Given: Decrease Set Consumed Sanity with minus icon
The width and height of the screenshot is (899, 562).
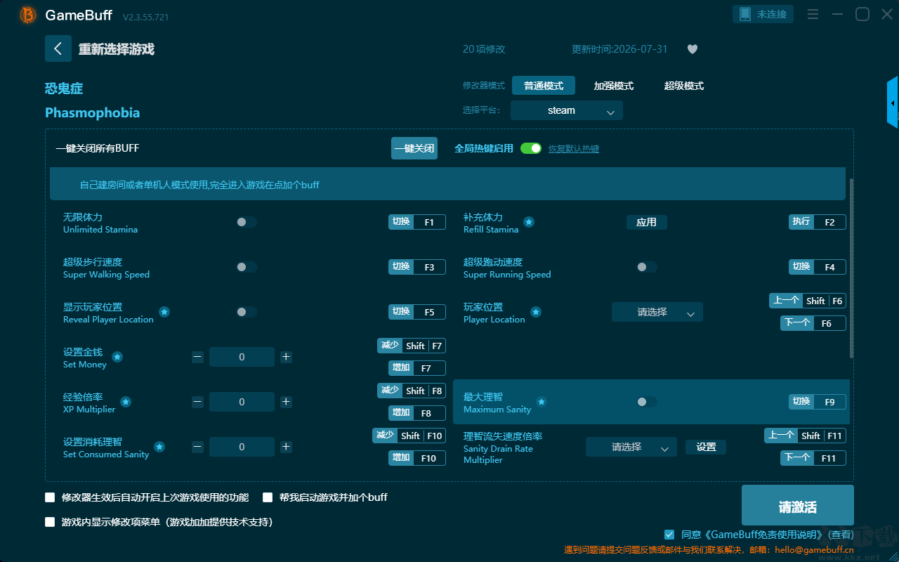Looking at the screenshot, I should pos(197,447).
